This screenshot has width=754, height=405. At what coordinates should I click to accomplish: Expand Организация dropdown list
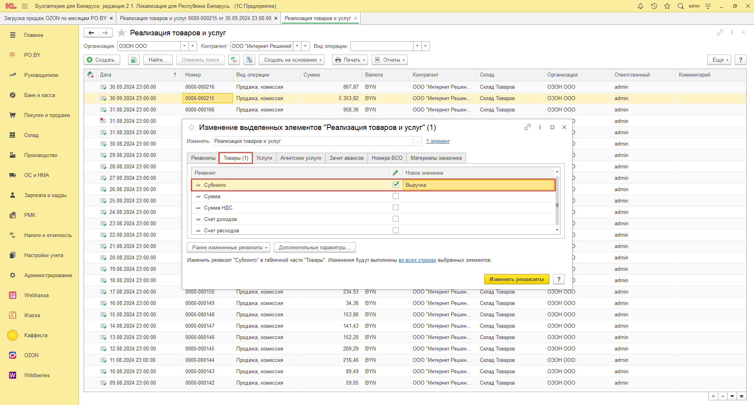pyautogui.click(x=184, y=46)
